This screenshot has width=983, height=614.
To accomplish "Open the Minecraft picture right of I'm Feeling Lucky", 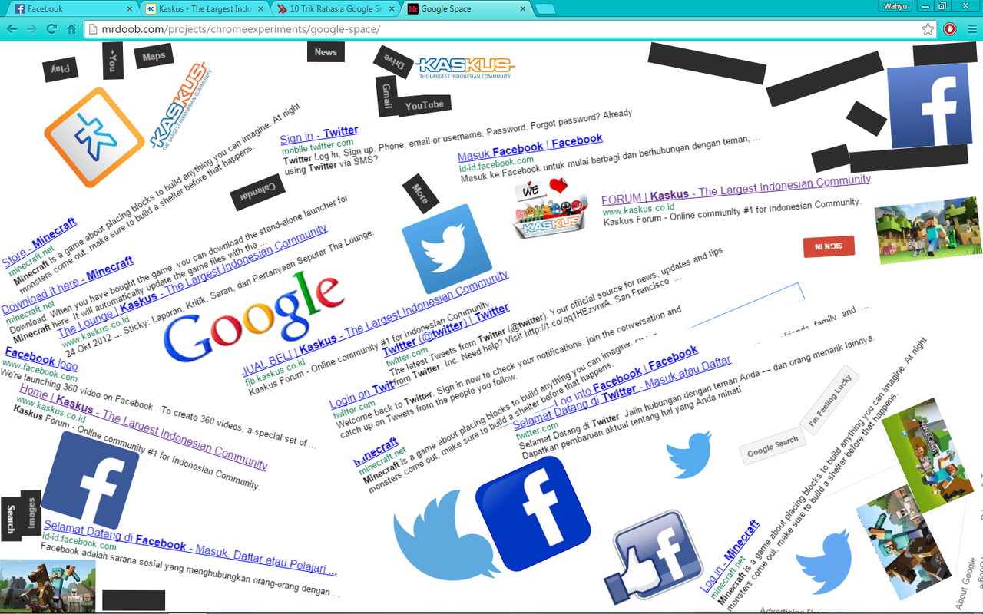I will click(x=928, y=455).
